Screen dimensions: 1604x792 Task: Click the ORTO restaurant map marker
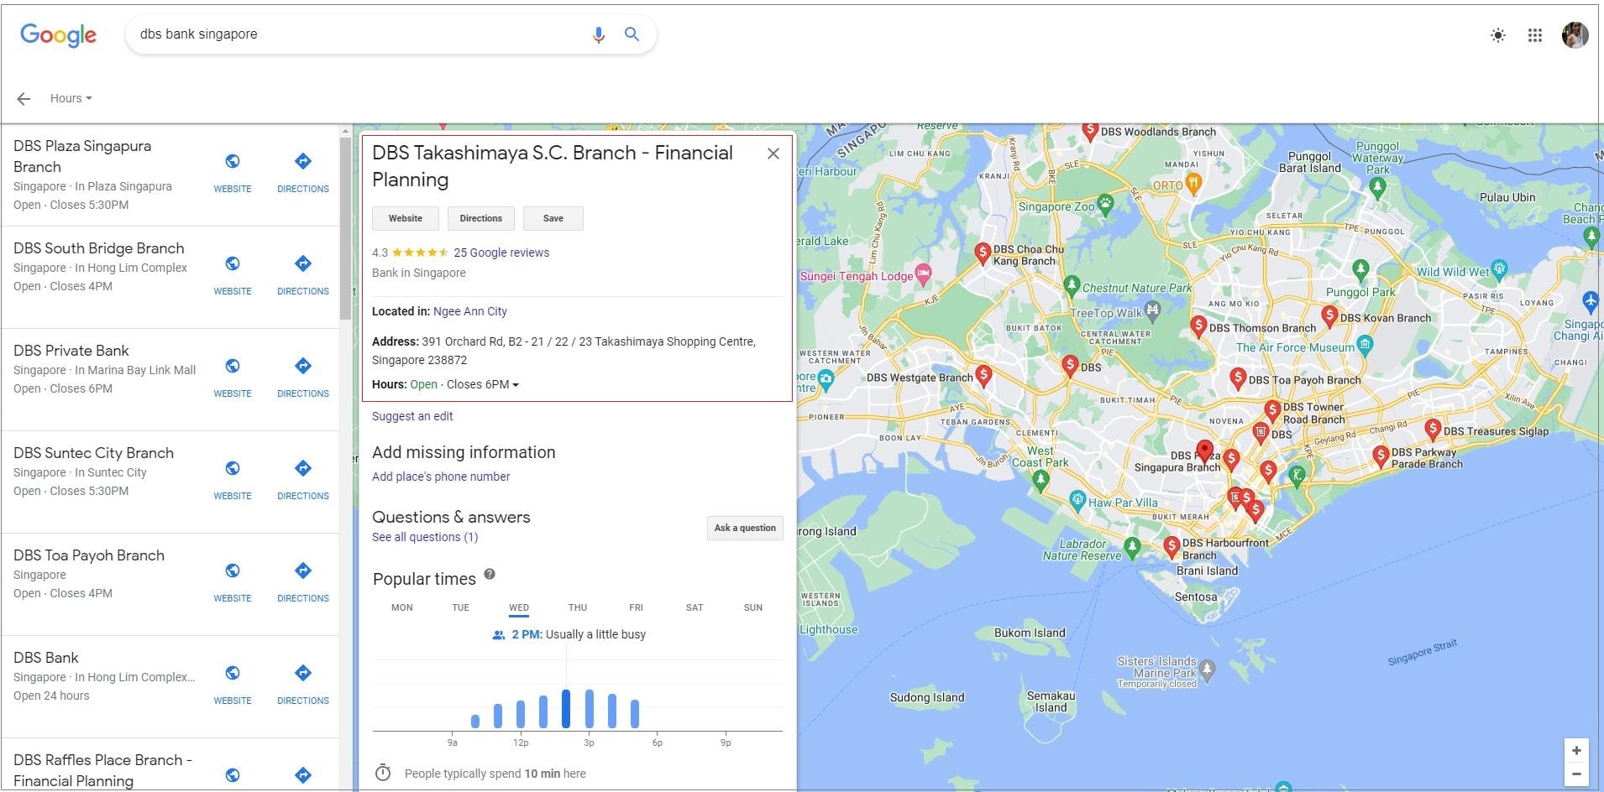1194,183
